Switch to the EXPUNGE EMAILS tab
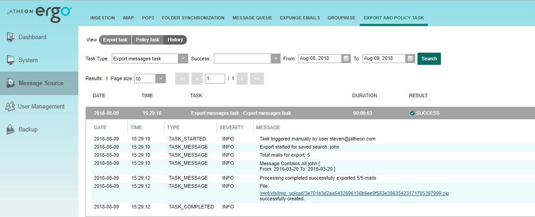Image resolution: width=535 pixels, height=217 pixels. click(299, 18)
